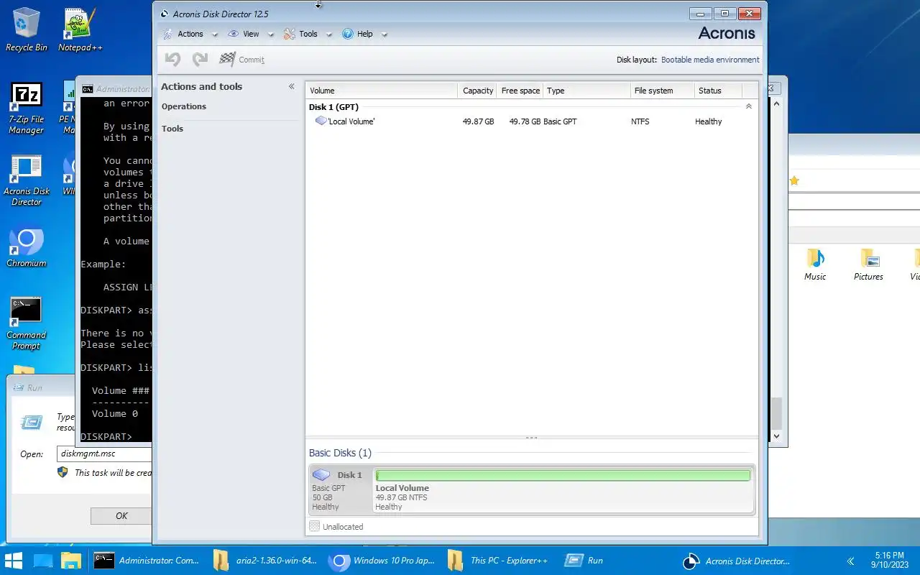This screenshot has width=920, height=575.
Task: Click 'Basic GPT' type cell of Local Volume
Action: (560, 121)
